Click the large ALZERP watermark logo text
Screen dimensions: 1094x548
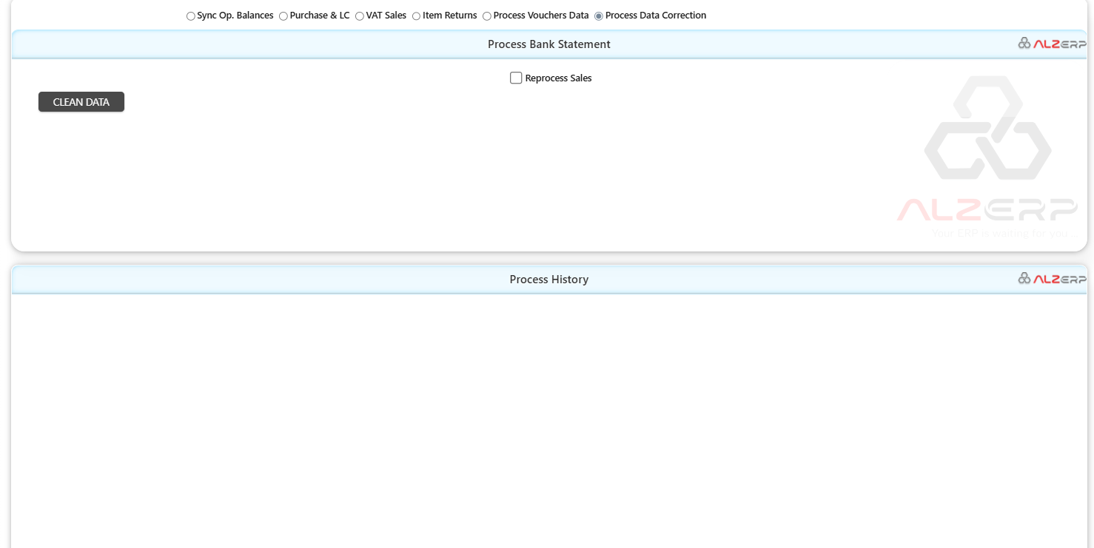coord(988,209)
